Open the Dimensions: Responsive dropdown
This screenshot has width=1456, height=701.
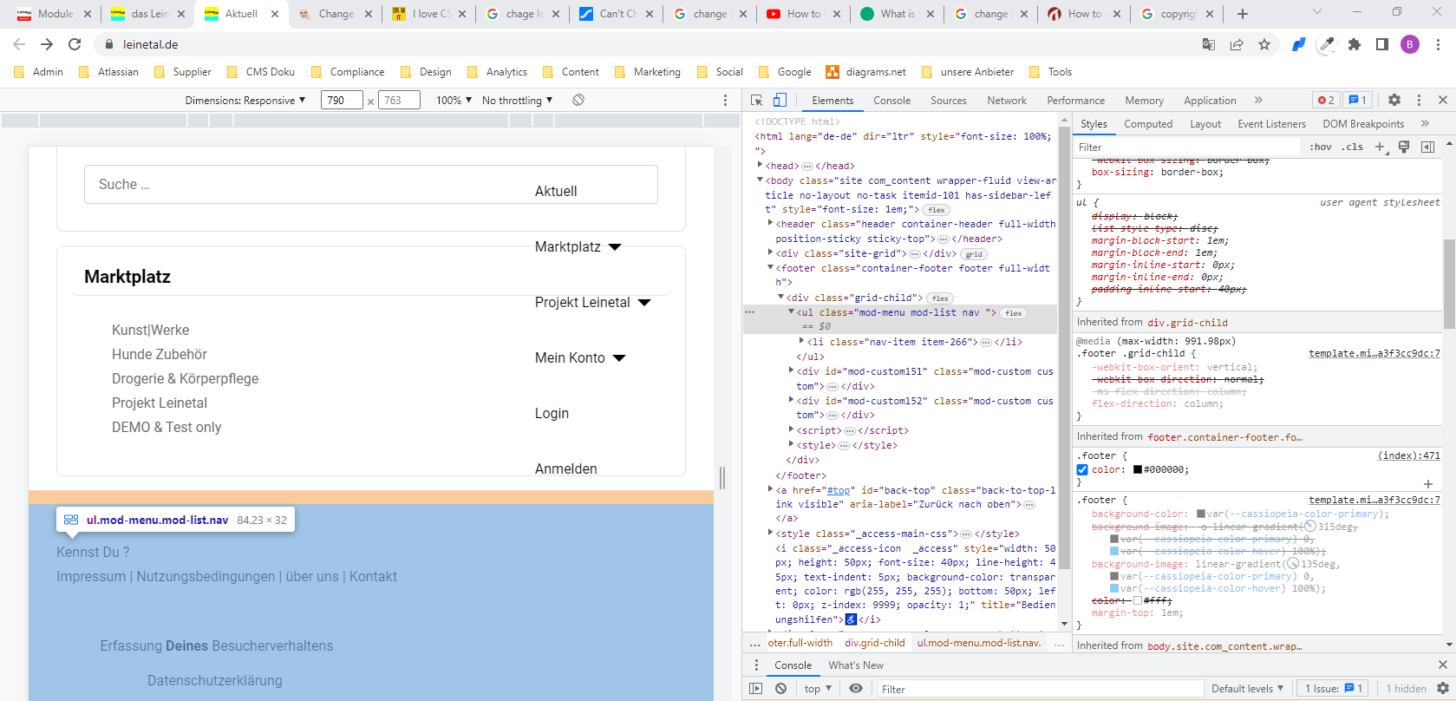coord(245,100)
